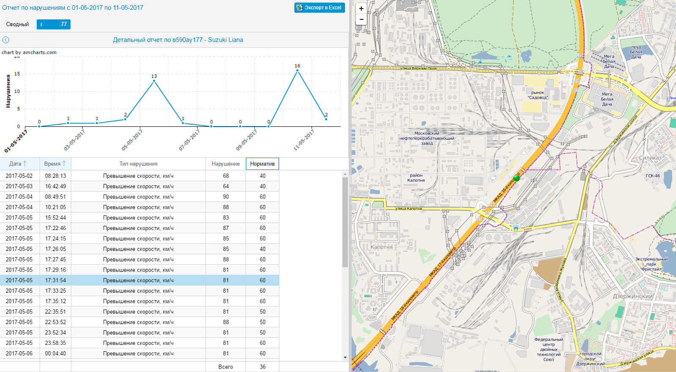Click the highlighted row at 17:31:54
The width and height of the screenshot is (676, 372).
[x=139, y=280]
